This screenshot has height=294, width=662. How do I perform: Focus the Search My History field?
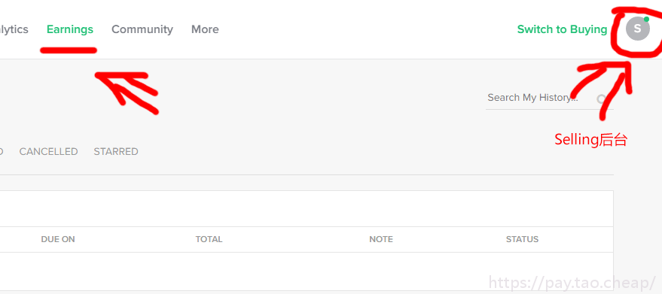(549, 98)
